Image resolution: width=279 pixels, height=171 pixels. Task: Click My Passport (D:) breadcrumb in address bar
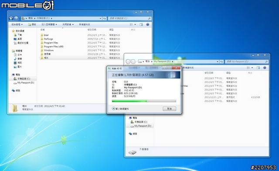tap(162, 62)
